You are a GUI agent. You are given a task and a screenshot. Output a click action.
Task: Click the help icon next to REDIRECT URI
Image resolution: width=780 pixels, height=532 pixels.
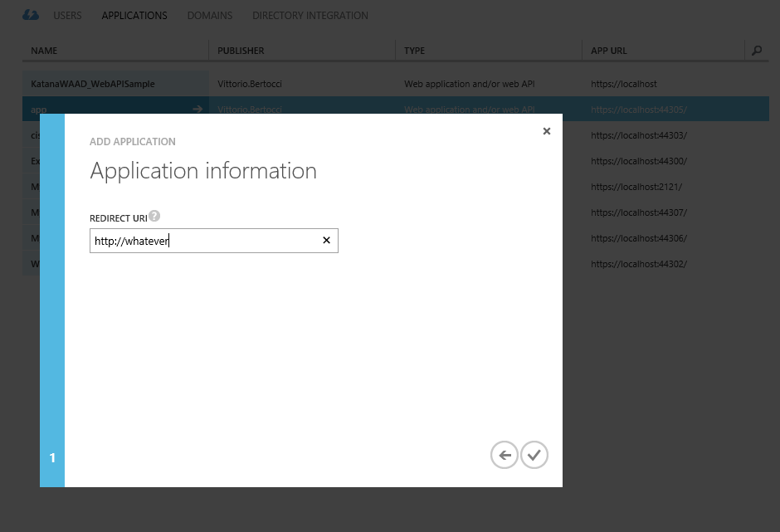[154, 216]
